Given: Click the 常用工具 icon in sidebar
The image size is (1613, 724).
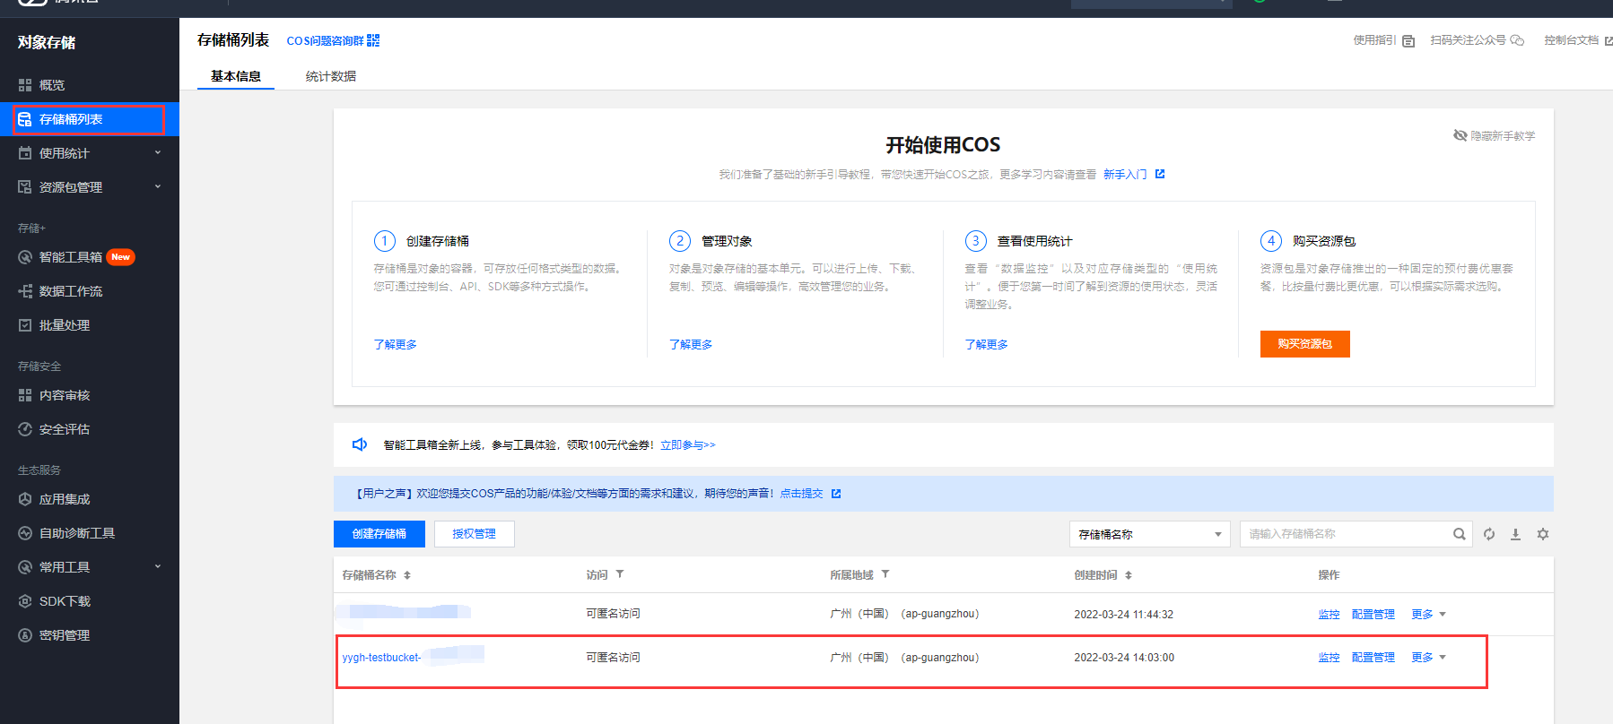Looking at the screenshot, I should click(x=25, y=567).
